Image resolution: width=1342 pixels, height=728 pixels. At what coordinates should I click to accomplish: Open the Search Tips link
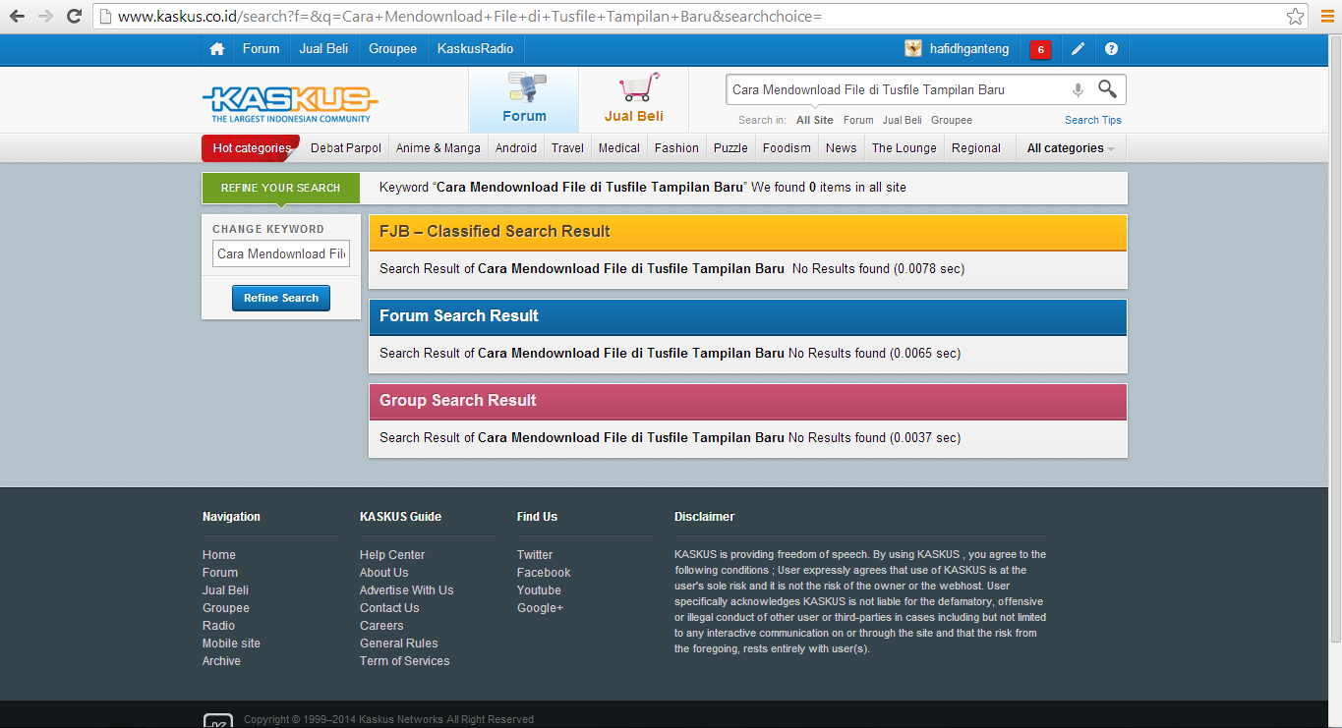click(1092, 120)
